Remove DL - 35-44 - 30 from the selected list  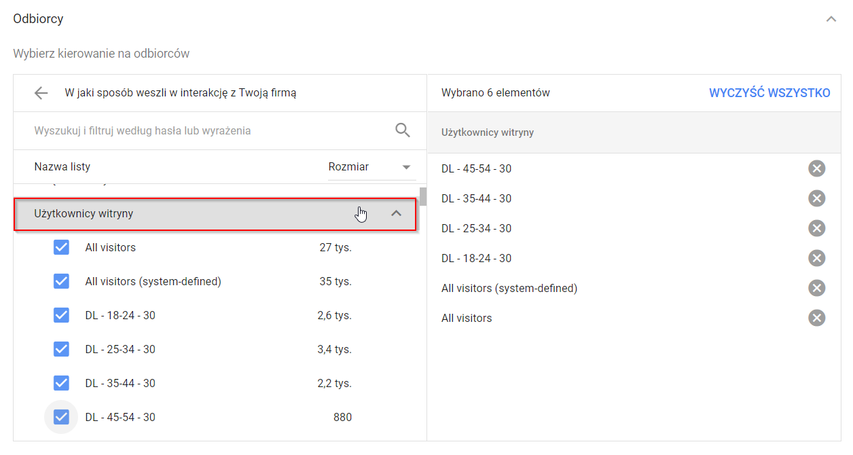[817, 198]
